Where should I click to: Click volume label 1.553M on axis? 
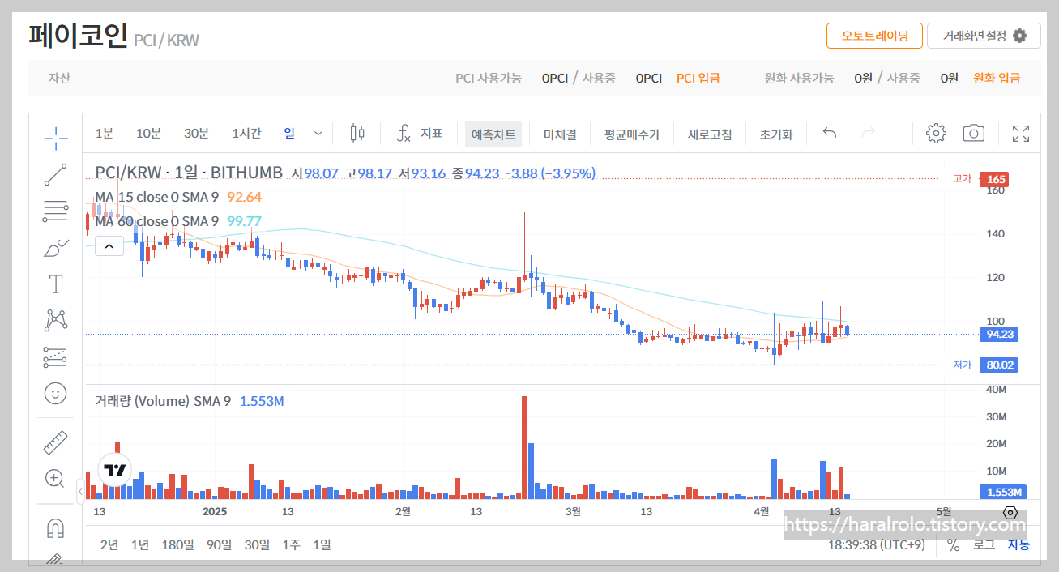1003,492
